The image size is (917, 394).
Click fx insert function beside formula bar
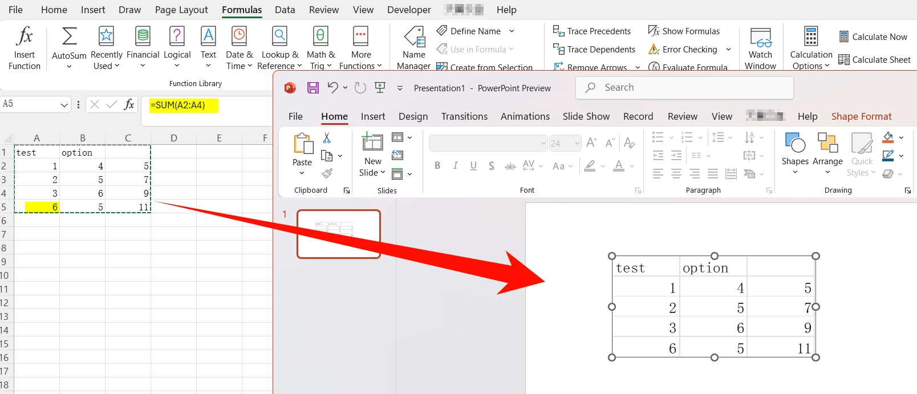click(129, 104)
